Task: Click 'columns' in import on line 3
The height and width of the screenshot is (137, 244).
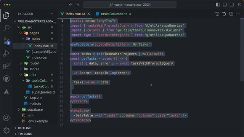Action: pos(94,30)
